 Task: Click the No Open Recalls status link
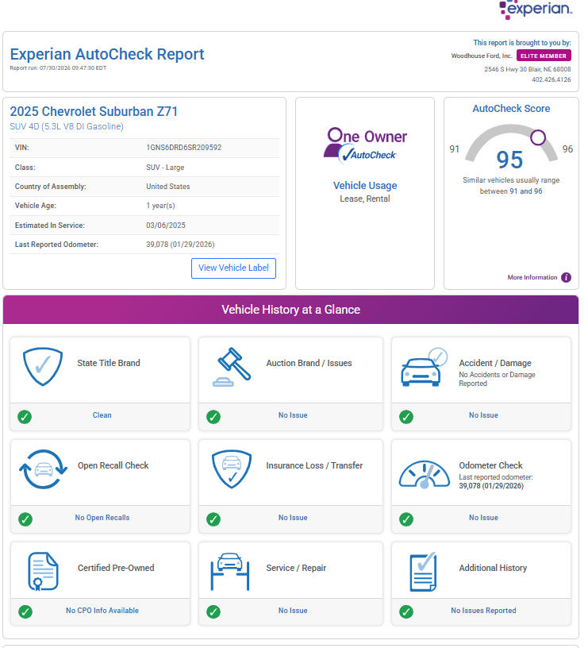(x=102, y=518)
